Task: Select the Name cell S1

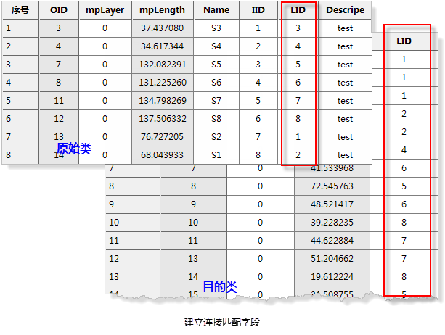Action: pyautogui.click(x=216, y=155)
